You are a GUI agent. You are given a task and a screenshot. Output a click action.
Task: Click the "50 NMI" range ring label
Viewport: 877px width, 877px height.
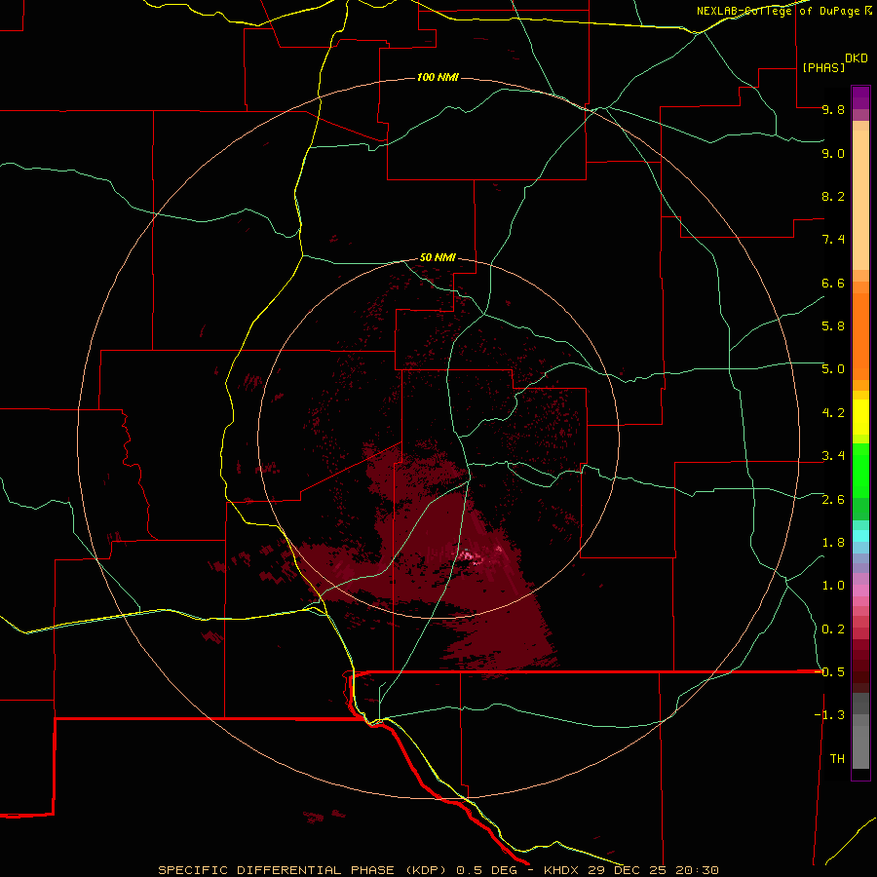[438, 258]
